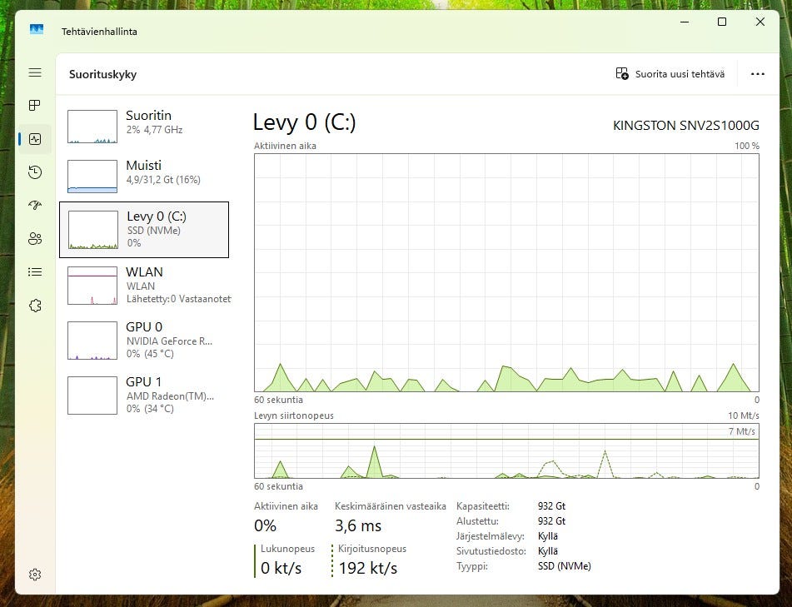The width and height of the screenshot is (792, 607).
Task: Click the Aktiivinen aika large graph
Action: (506, 273)
